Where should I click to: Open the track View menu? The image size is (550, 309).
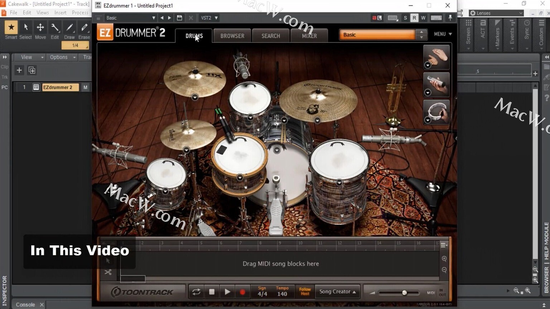(x=29, y=57)
